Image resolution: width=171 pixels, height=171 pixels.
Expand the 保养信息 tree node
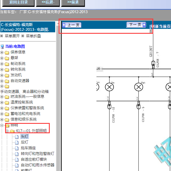point(2,52)
